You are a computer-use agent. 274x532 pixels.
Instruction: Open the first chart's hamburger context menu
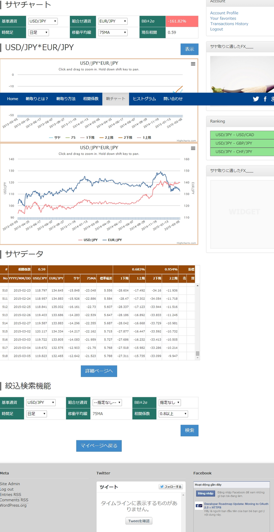point(193,64)
